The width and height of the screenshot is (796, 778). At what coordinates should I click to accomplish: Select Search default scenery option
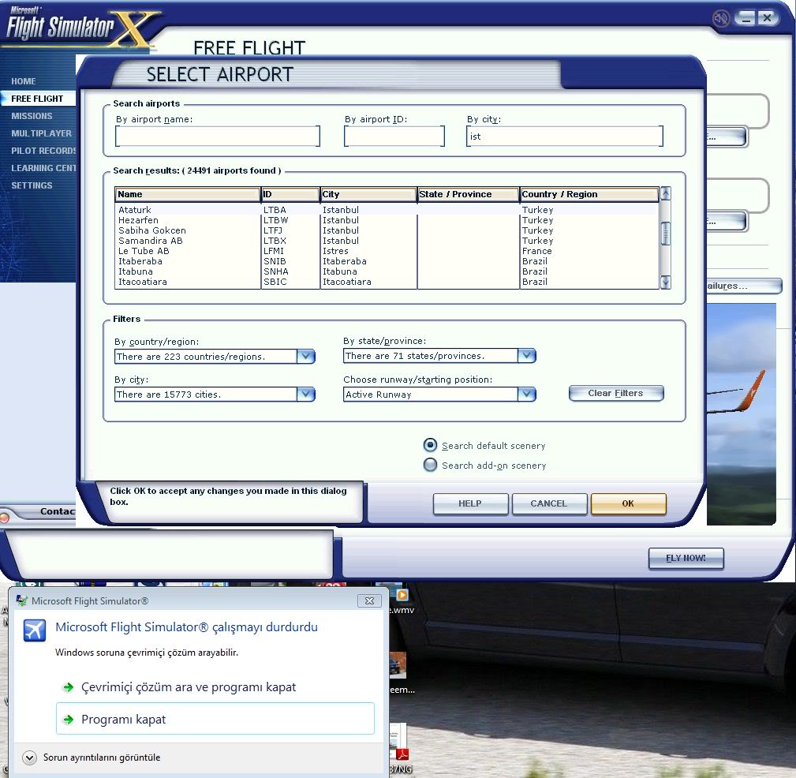[x=430, y=445]
